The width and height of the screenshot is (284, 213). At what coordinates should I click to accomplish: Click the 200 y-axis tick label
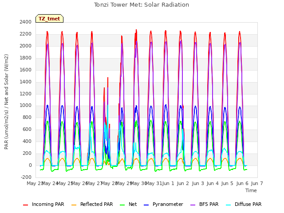pos(27,154)
